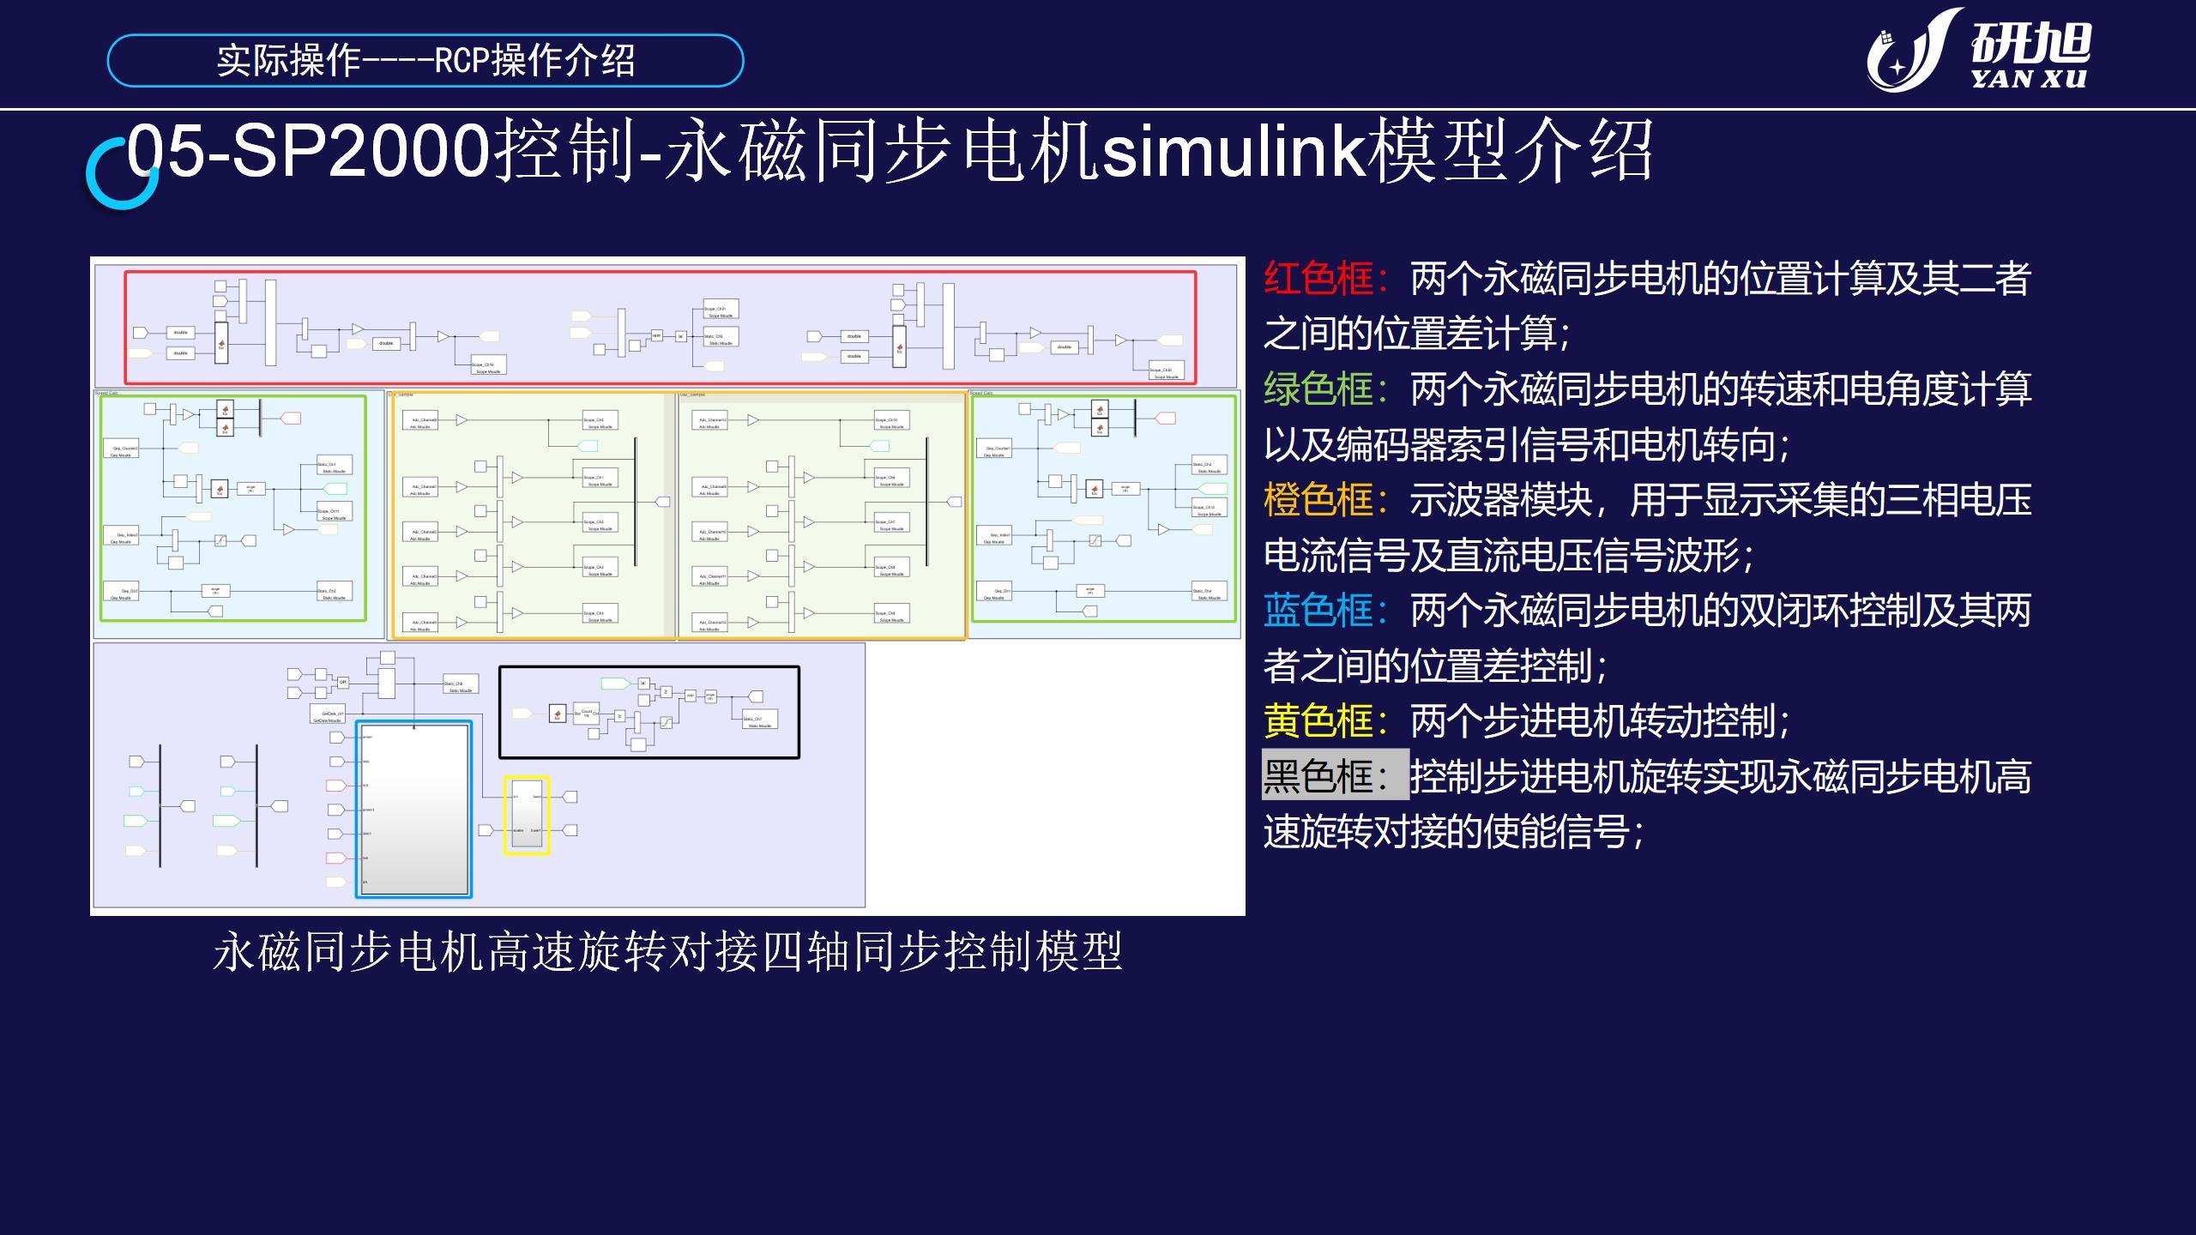Viewport: 2196px width, 1235px height.
Task: Select the slide title '05-SP2000控制-永磁同步电机simulink模型介绍'
Action: (x=890, y=151)
